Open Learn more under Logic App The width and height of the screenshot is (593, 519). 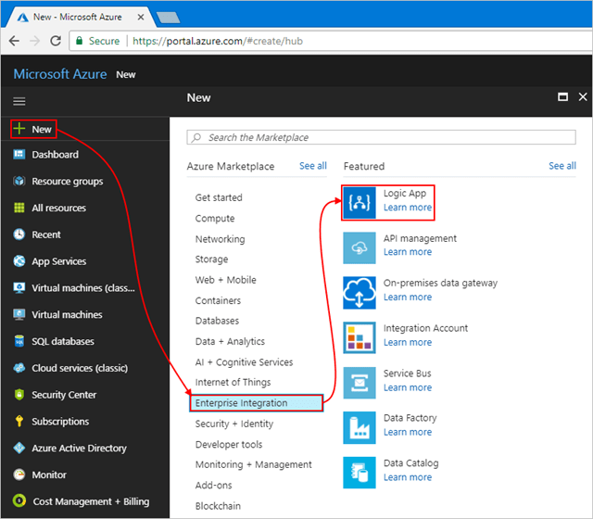[x=408, y=208]
